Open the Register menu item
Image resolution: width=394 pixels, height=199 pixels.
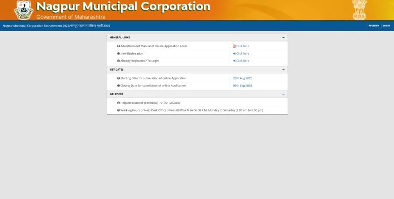[374, 26]
